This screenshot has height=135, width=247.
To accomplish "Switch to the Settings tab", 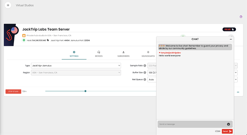I will tap(74, 54).
